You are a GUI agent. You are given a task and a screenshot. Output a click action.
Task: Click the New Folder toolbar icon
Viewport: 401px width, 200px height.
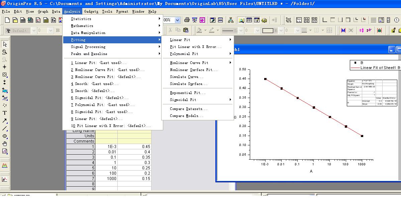pos(15,20)
